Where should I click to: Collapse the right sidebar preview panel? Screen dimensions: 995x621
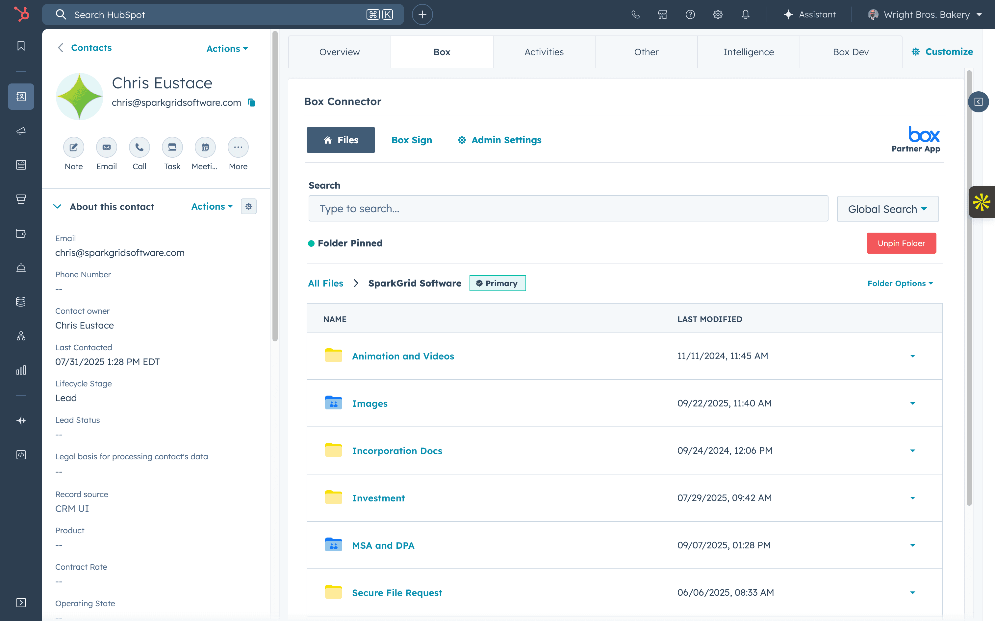[978, 102]
